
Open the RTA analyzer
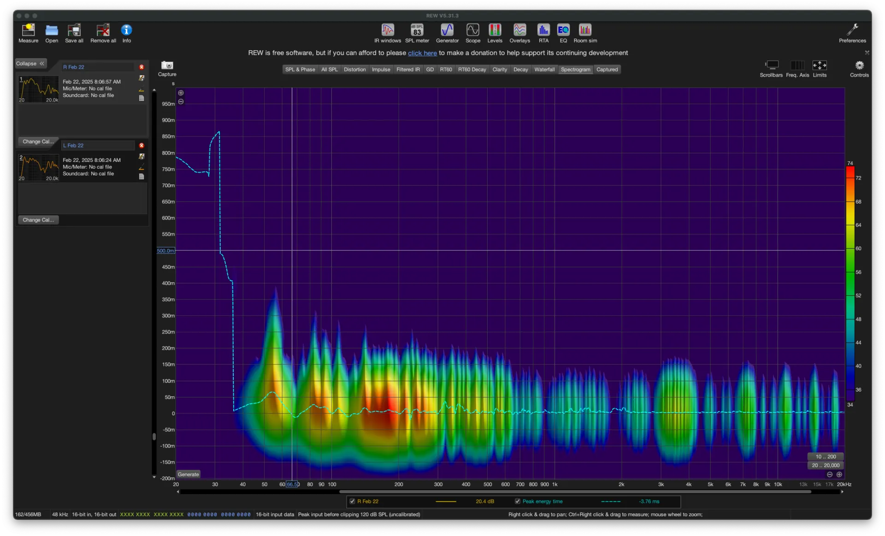(543, 30)
